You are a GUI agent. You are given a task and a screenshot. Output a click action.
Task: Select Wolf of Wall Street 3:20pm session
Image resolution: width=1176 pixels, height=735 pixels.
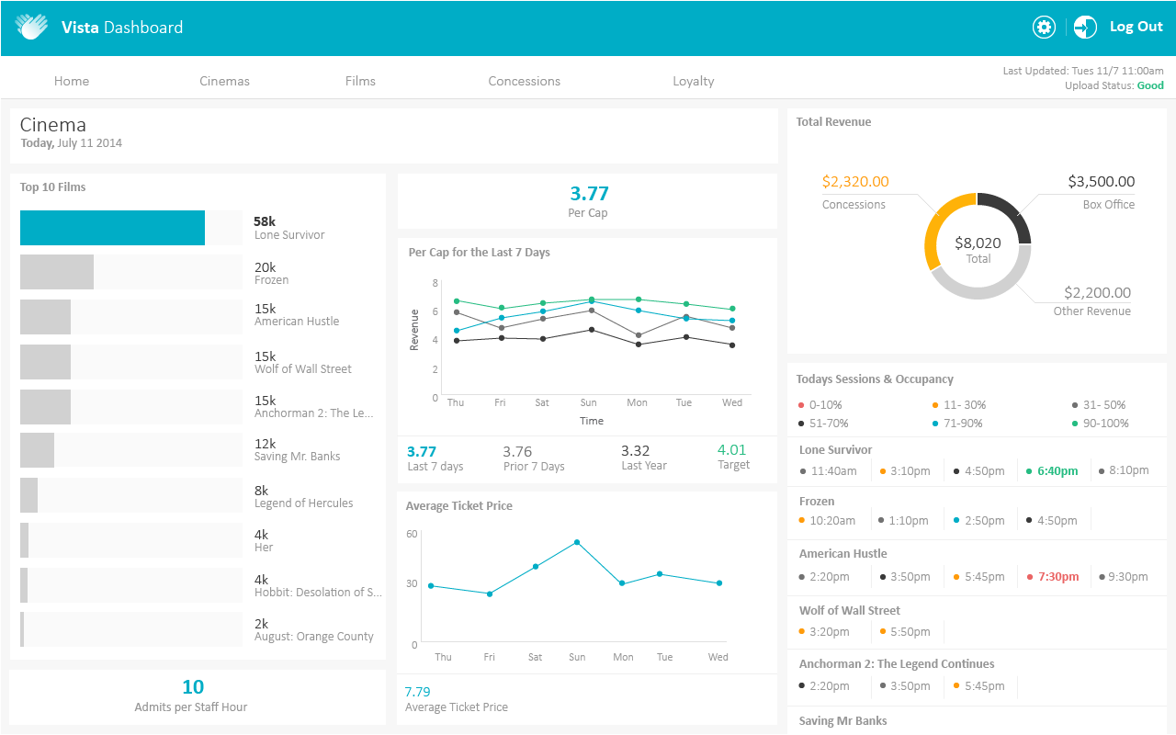[825, 632]
